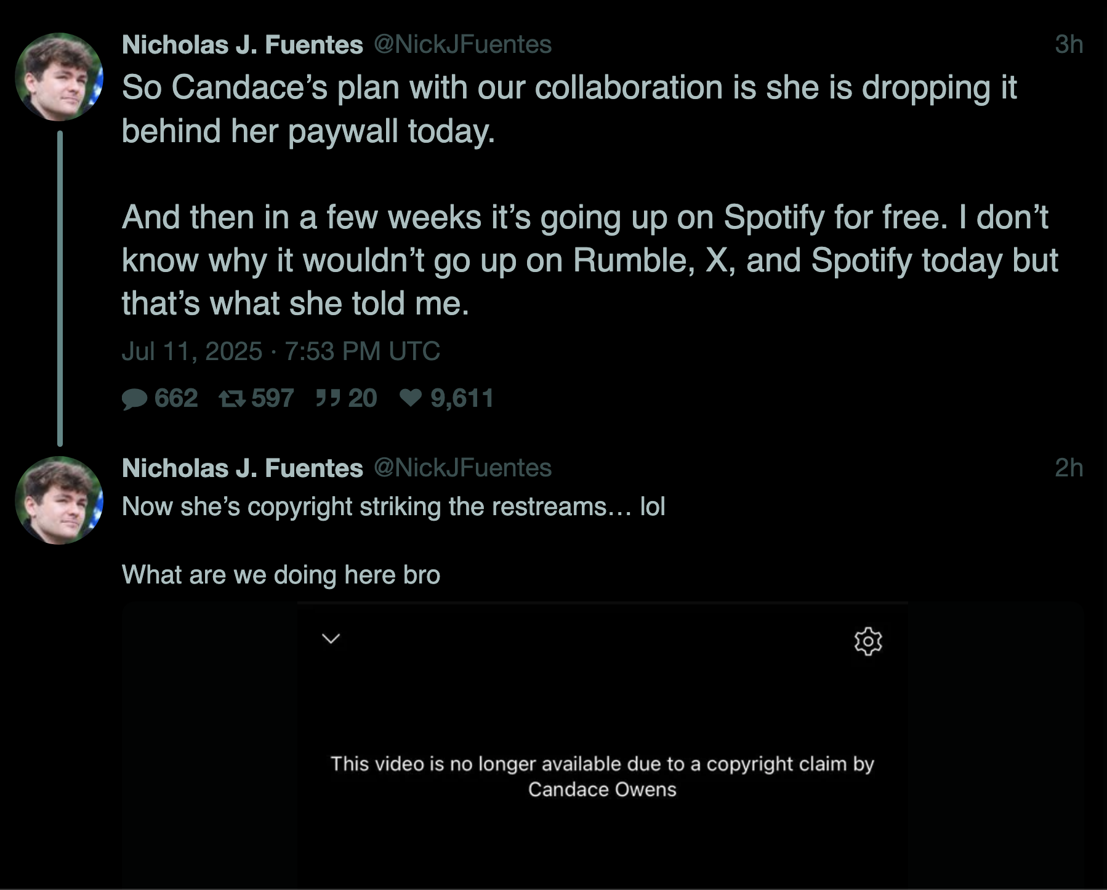
Task: Click the copyright claim message in video
Action: [602, 776]
